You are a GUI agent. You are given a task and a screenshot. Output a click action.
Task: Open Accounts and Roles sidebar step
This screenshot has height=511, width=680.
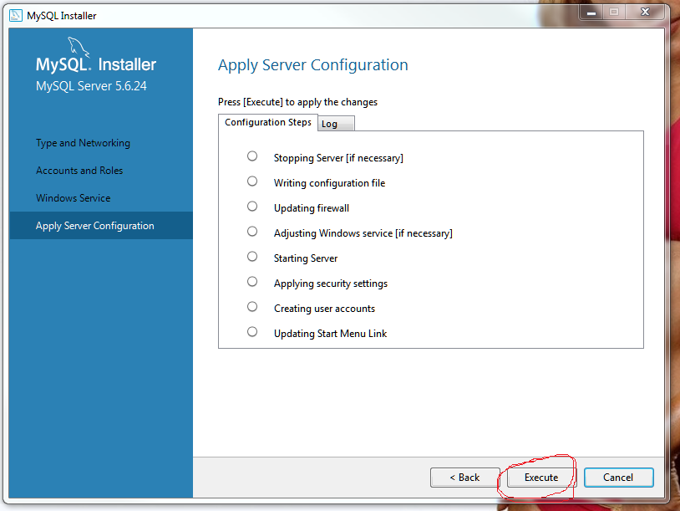pos(79,171)
